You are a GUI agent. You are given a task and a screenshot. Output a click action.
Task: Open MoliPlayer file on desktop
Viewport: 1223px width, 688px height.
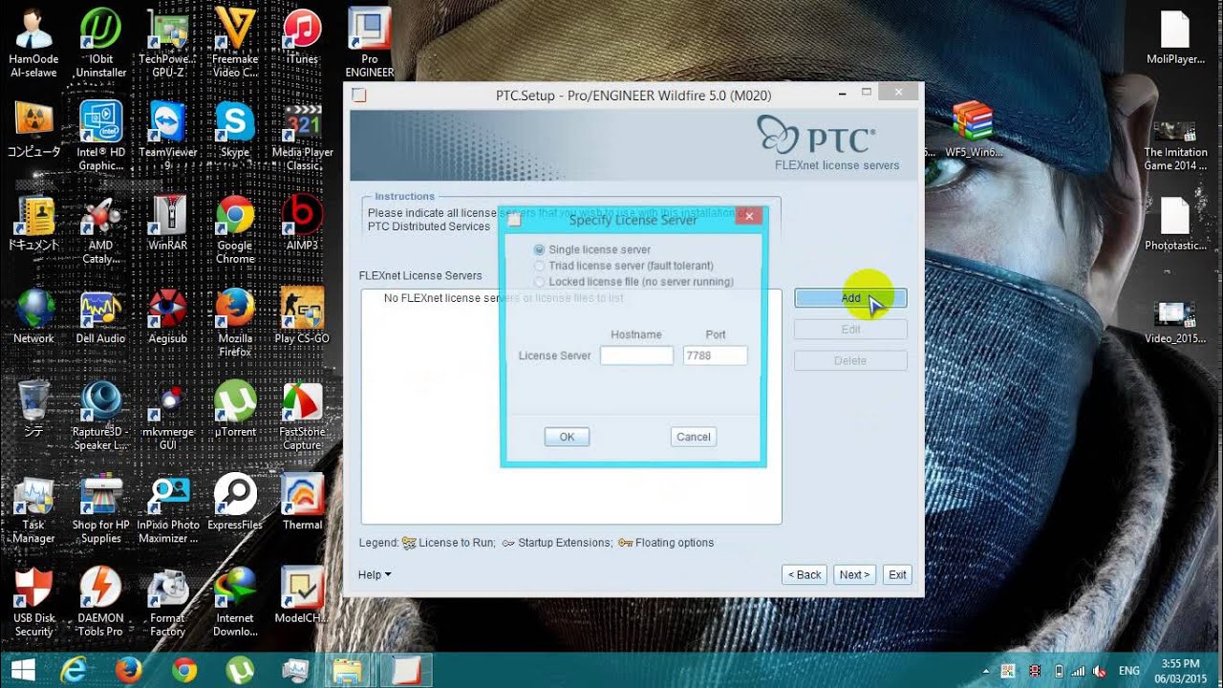pos(1175,38)
